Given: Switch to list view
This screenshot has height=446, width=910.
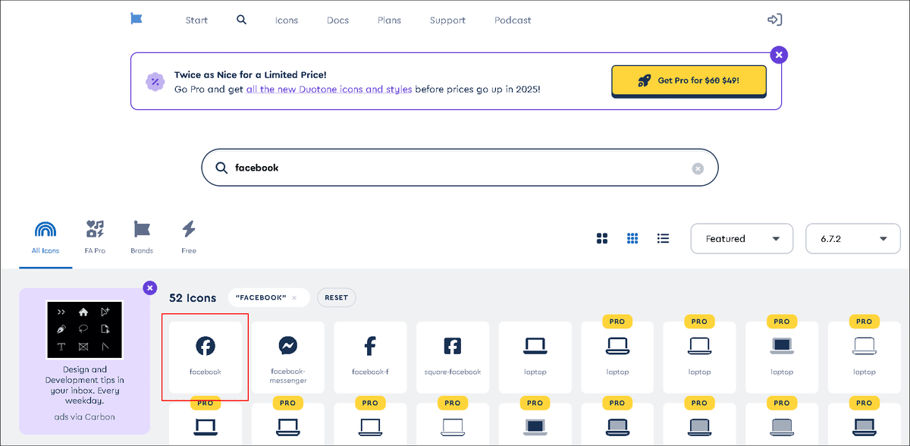Looking at the screenshot, I should 664,238.
